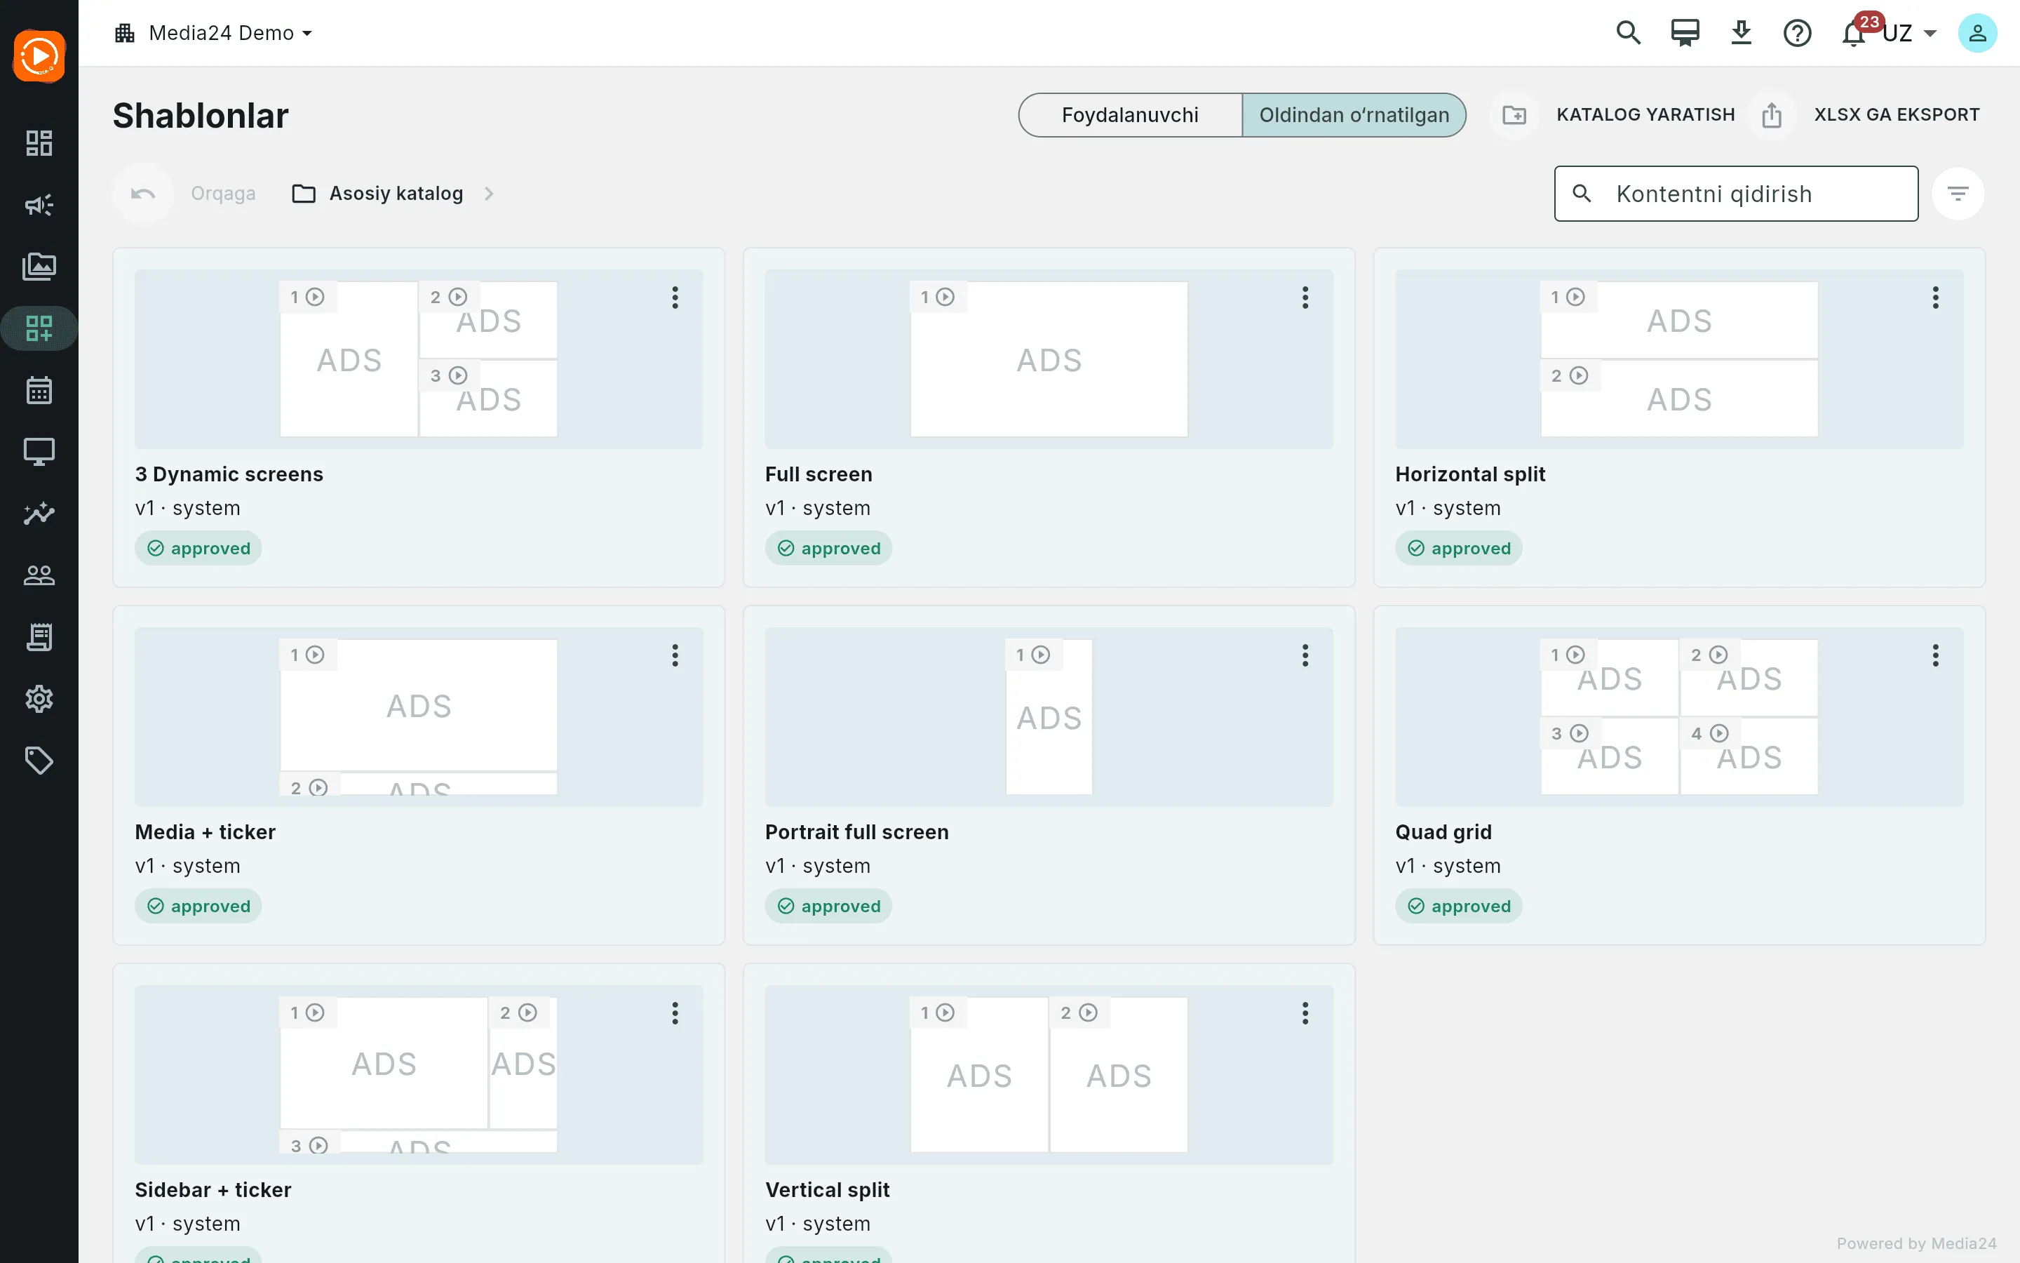This screenshot has width=2020, height=1263.
Task: Click the Media24 orange logo
Action: pos(39,57)
